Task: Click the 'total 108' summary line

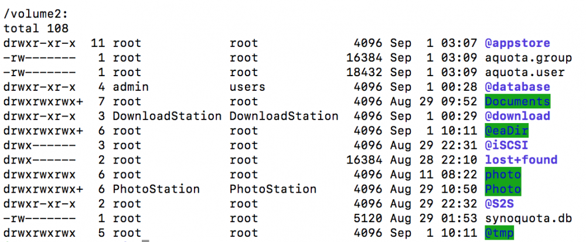Action: (36, 28)
